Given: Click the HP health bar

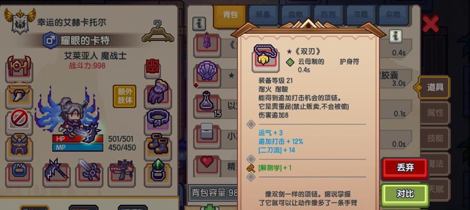Looking at the screenshot, I should (78, 139).
